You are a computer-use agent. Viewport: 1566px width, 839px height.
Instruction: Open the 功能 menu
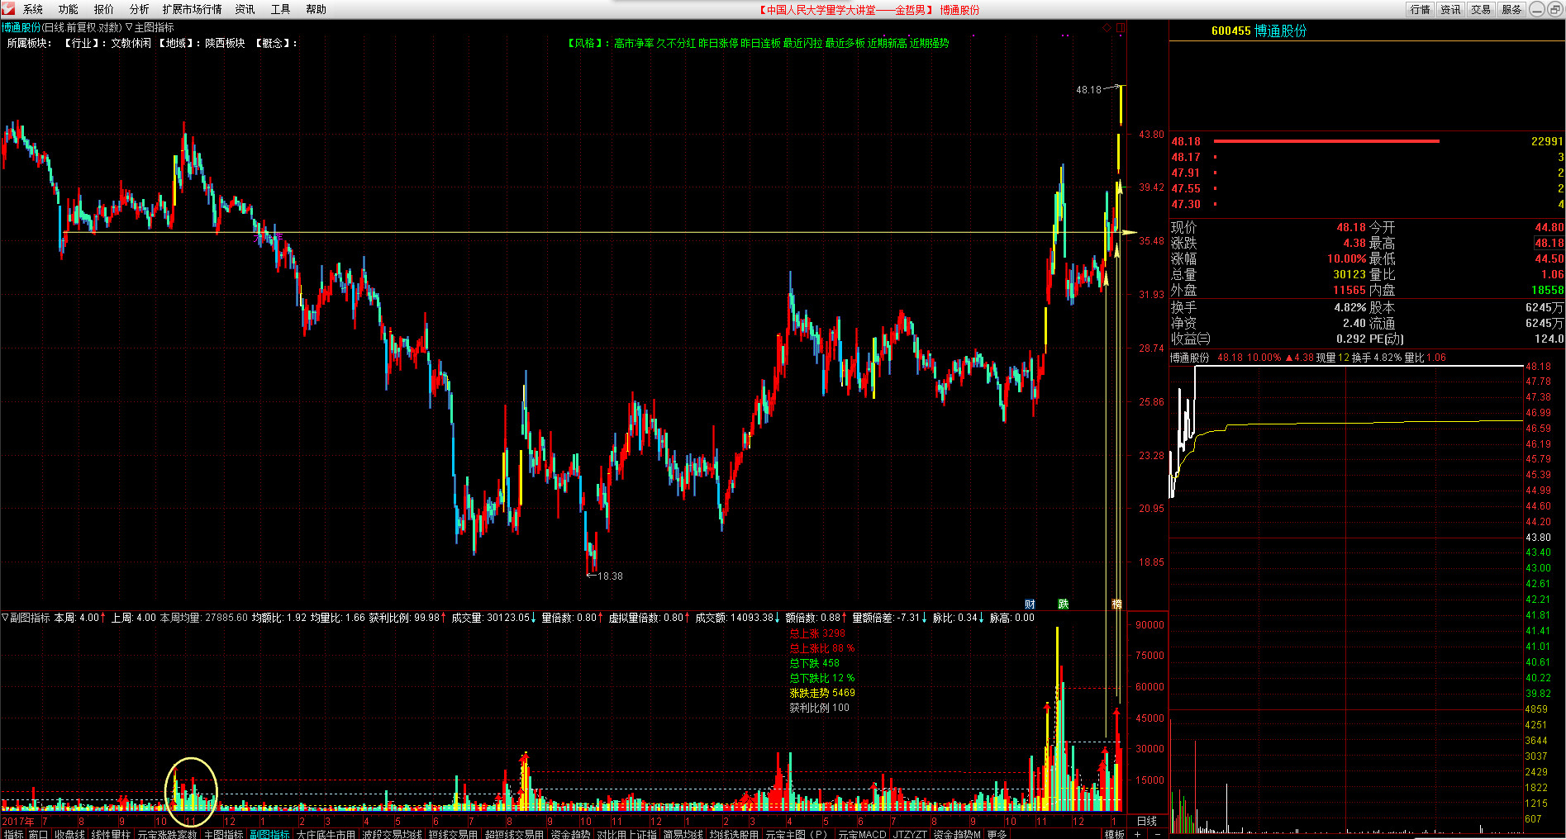[x=68, y=9]
